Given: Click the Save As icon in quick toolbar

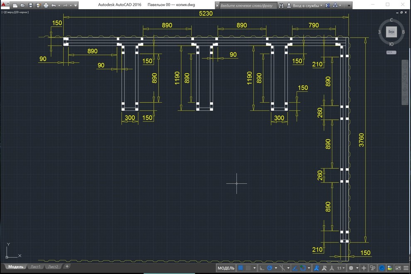Looking at the screenshot, I should click(38, 5).
